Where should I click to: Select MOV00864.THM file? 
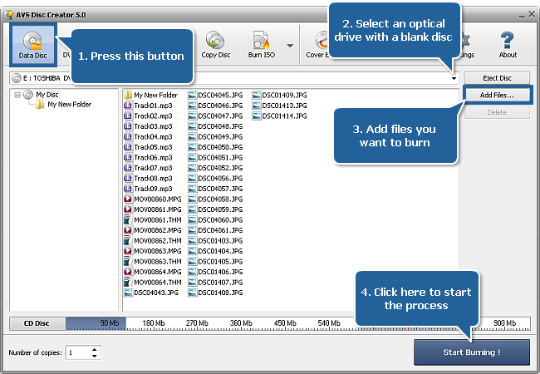(153, 282)
